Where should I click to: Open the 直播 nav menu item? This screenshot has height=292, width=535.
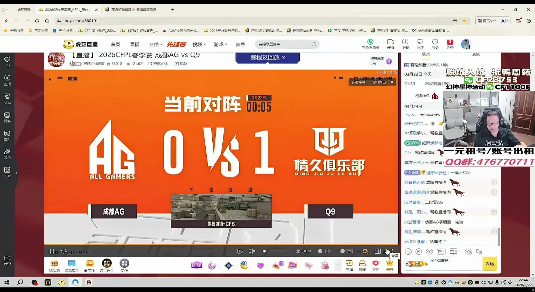coord(135,44)
